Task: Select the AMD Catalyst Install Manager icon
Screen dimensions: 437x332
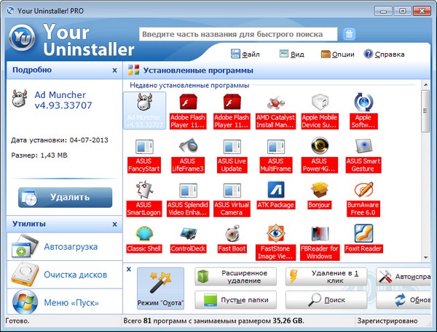Action: click(x=275, y=103)
